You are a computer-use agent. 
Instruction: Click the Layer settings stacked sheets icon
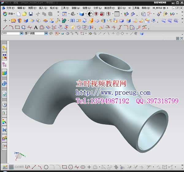(x=143, y=14)
